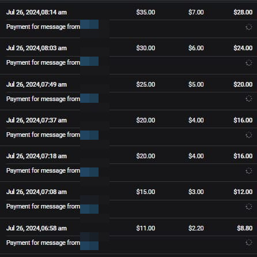The image size is (257, 257).
Task: Open sender name link in 07:37 am payment
Action: coord(89,135)
